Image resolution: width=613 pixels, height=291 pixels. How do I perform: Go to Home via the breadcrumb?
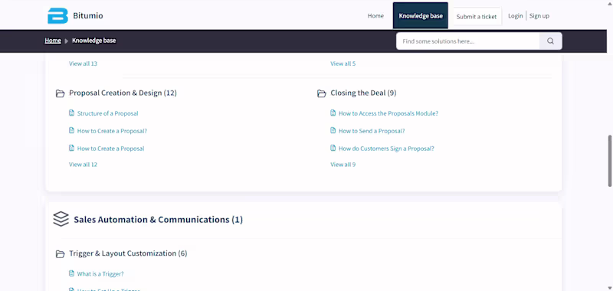[53, 41]
